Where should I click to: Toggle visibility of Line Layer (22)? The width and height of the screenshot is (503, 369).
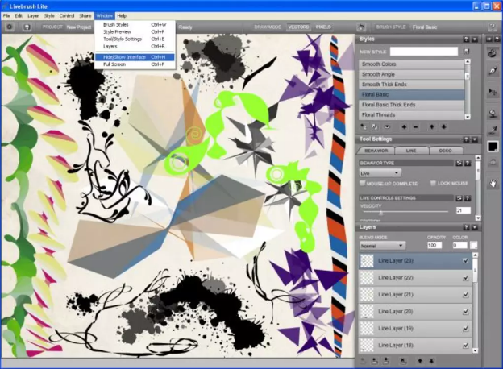(x=465, y=278)
